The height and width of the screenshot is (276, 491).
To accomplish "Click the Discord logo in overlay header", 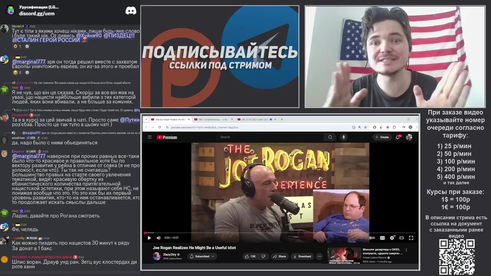I will click(x=131, y=10).
